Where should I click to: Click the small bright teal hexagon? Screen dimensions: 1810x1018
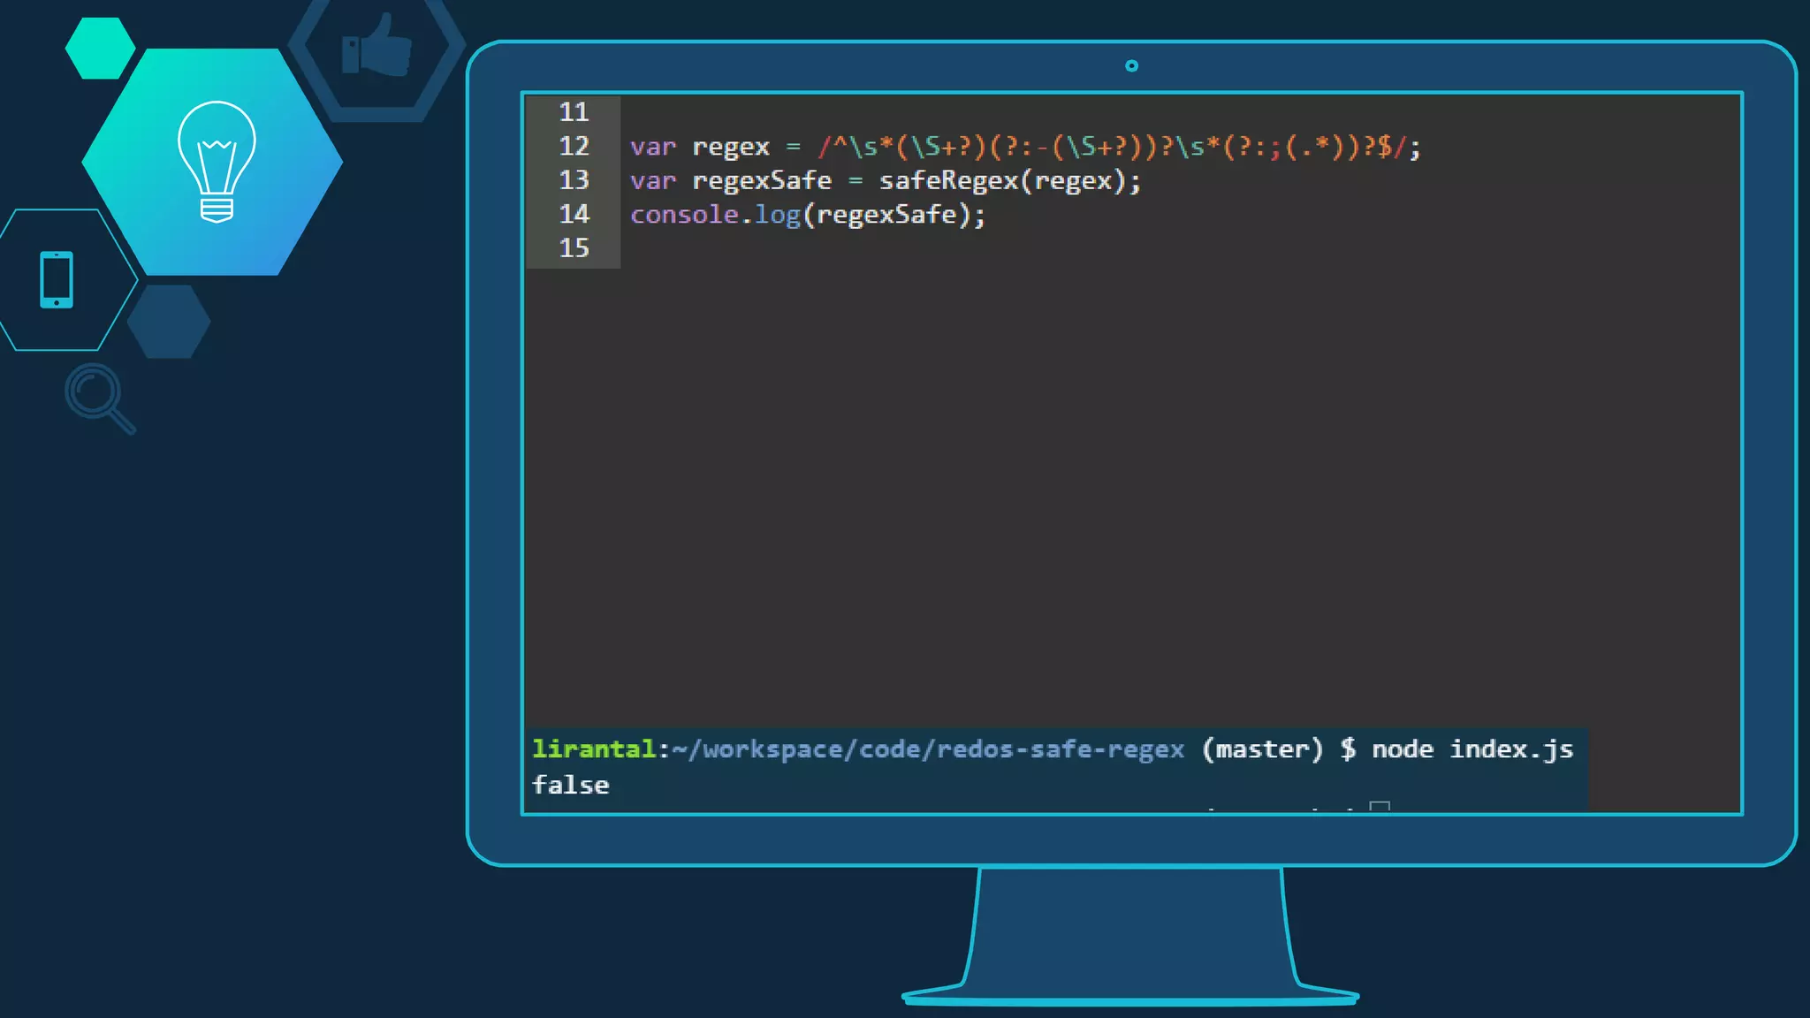[100, 48]
